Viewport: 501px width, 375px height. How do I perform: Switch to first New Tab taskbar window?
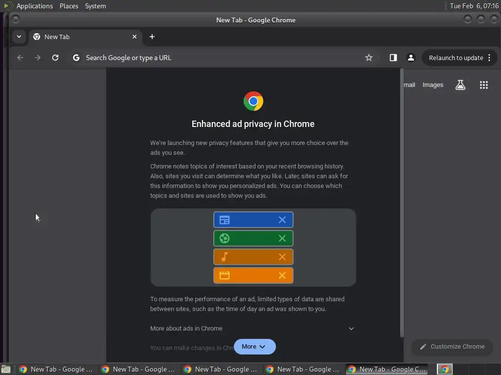(57, 369)
